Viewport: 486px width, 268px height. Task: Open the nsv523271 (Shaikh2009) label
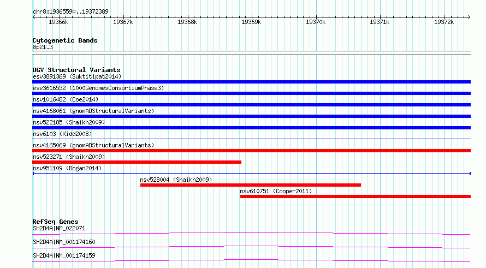coord(69,157)
